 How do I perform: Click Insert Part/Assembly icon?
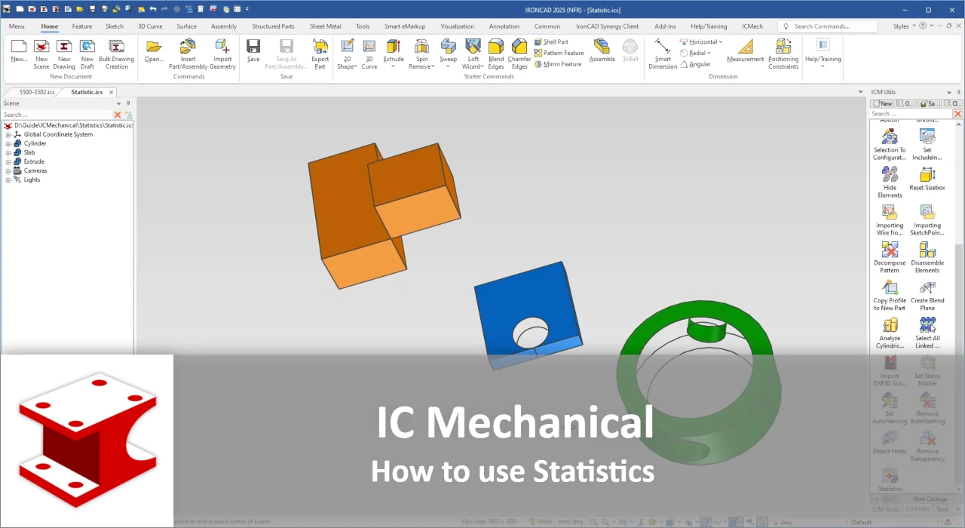coord(188,47)
